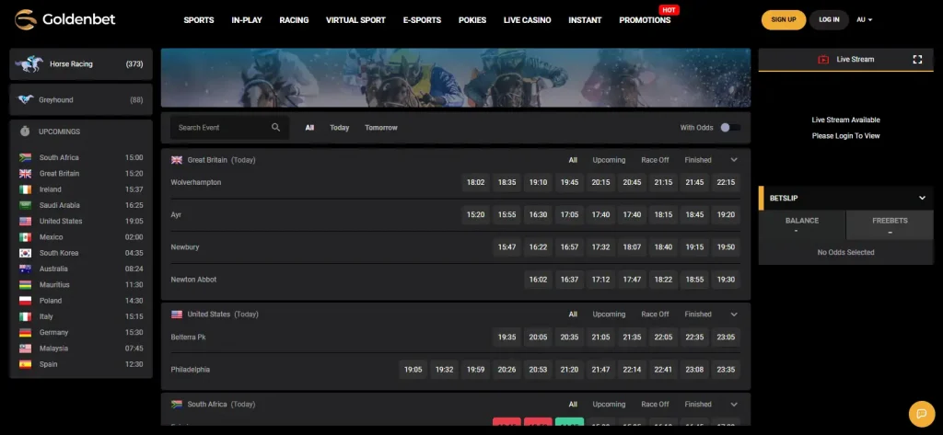
Task: Select the Belterra Pk 19:35 race
Action: click(x=507, y=338)
